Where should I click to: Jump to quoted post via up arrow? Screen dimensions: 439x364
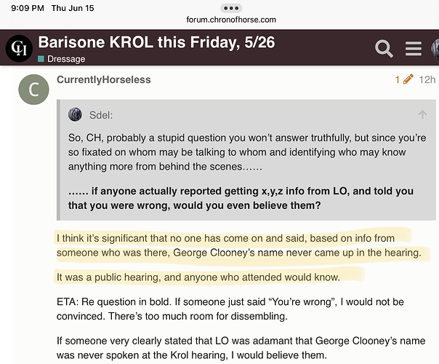422,114
